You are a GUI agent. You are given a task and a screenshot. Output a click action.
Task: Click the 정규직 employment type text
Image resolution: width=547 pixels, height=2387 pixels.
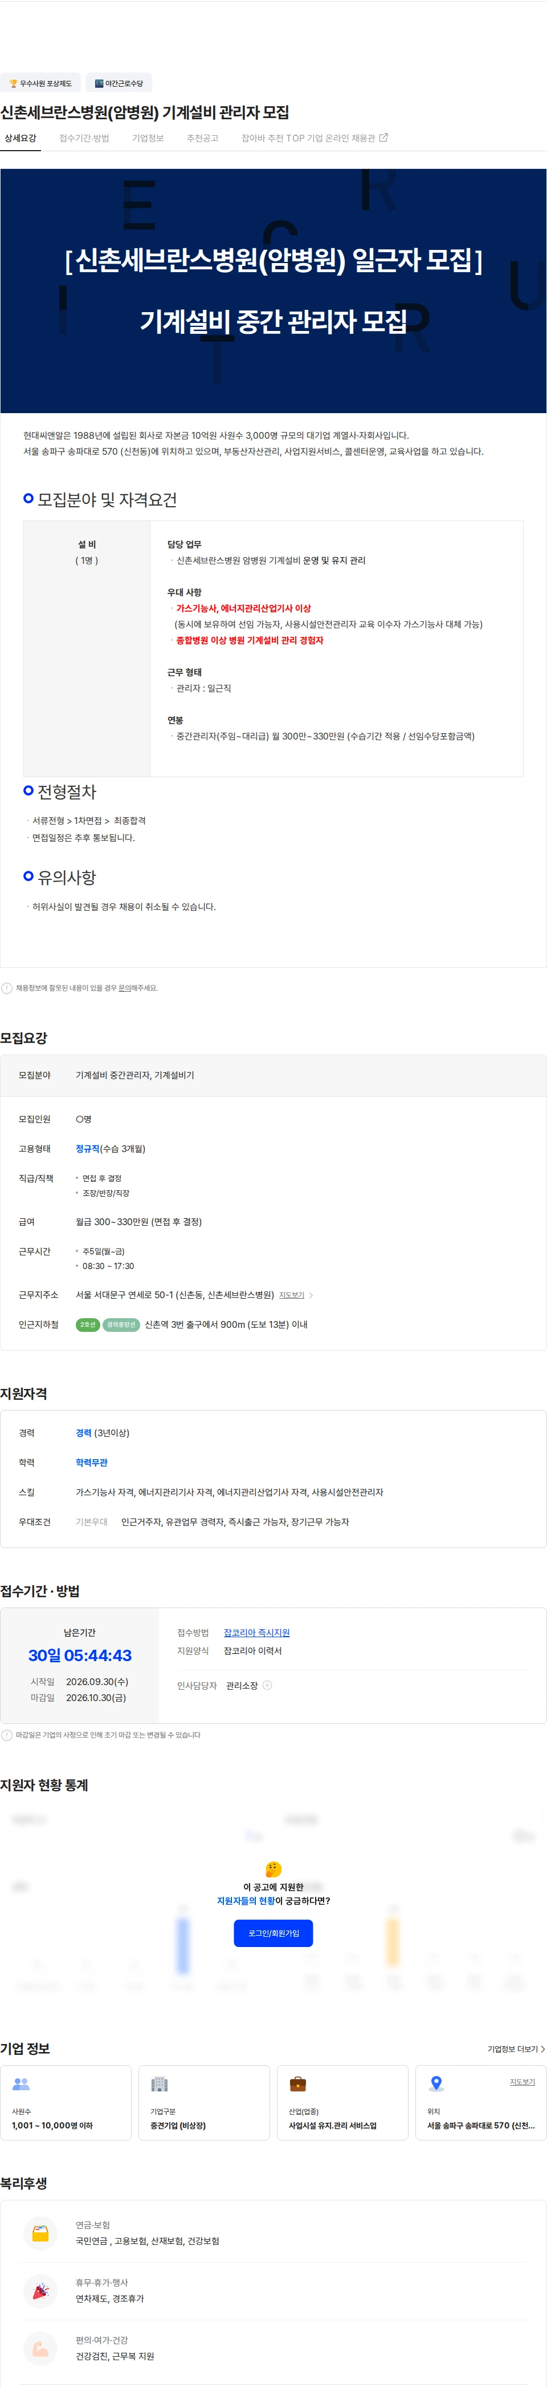(87, 1149)
